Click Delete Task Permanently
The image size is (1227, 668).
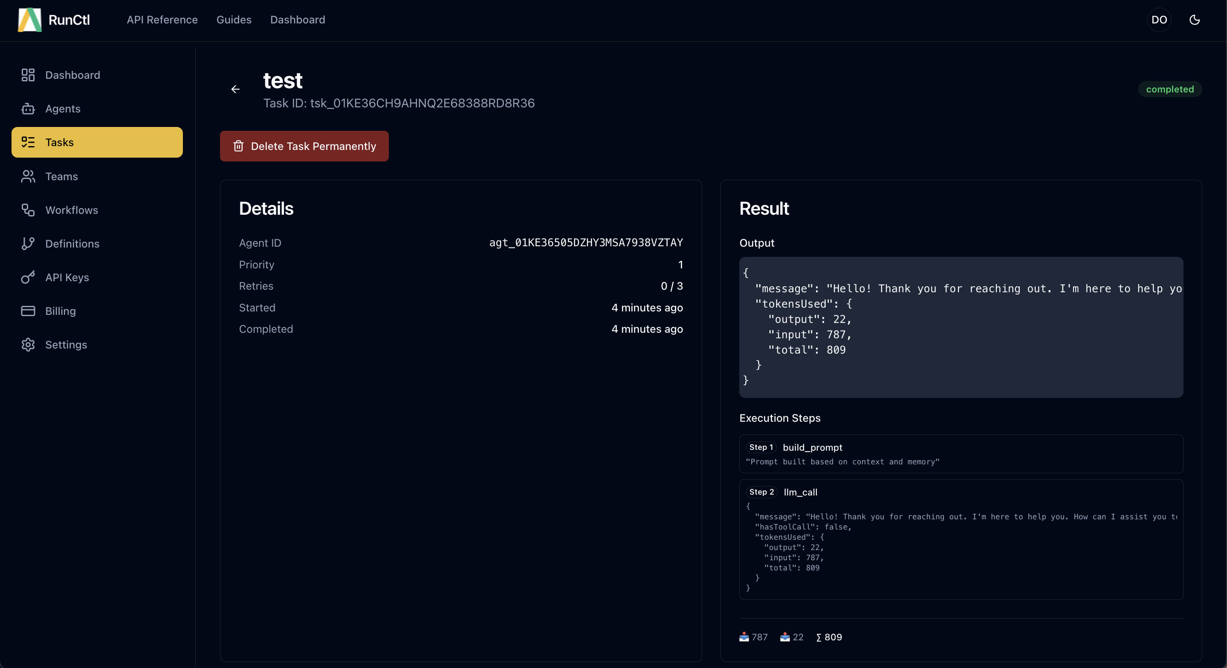point(304,146)
